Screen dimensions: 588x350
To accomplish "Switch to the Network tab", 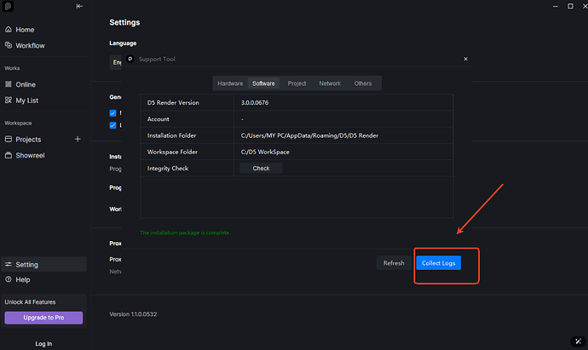I will 330,83.
